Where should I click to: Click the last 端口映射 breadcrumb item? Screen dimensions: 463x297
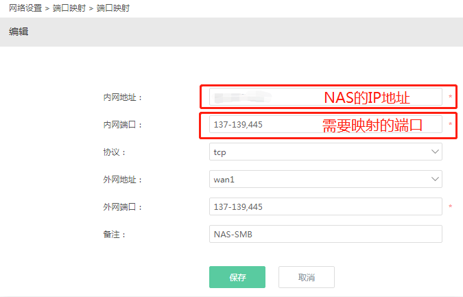pos(112,8)
